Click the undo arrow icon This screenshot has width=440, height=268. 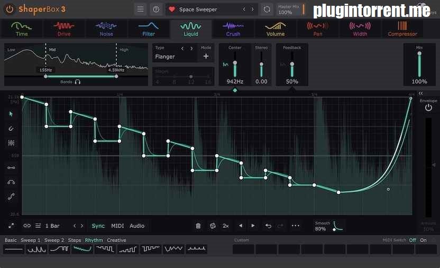pyautogui.click(x=268, y=226)
